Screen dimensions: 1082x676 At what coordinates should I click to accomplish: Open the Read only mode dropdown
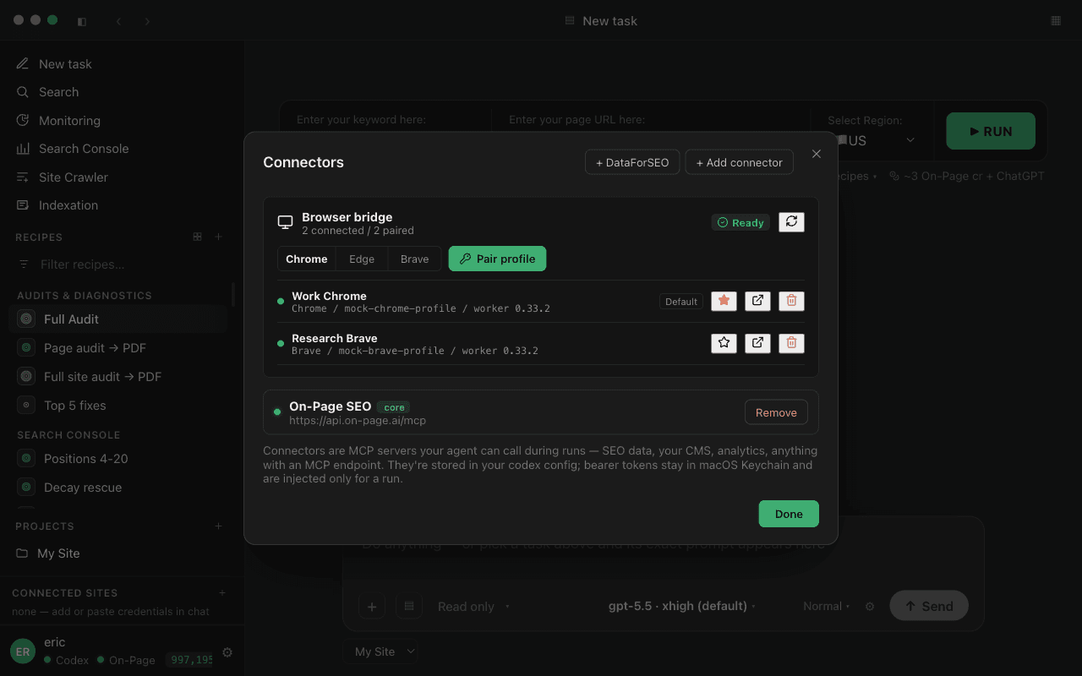pyautogui.click(x=473, y=606)
